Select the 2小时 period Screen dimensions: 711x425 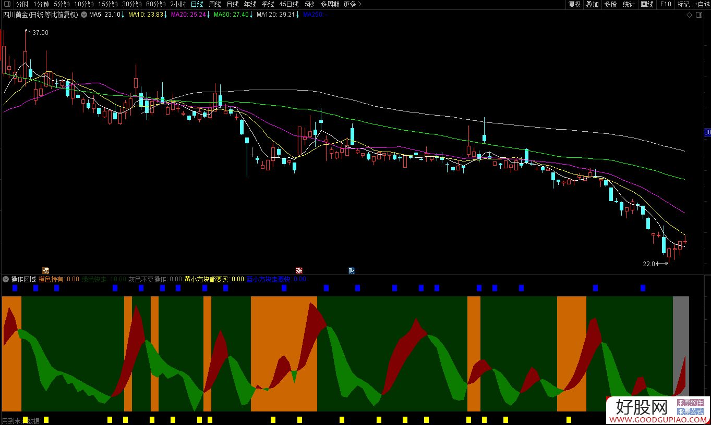click(x=178, y=4)
